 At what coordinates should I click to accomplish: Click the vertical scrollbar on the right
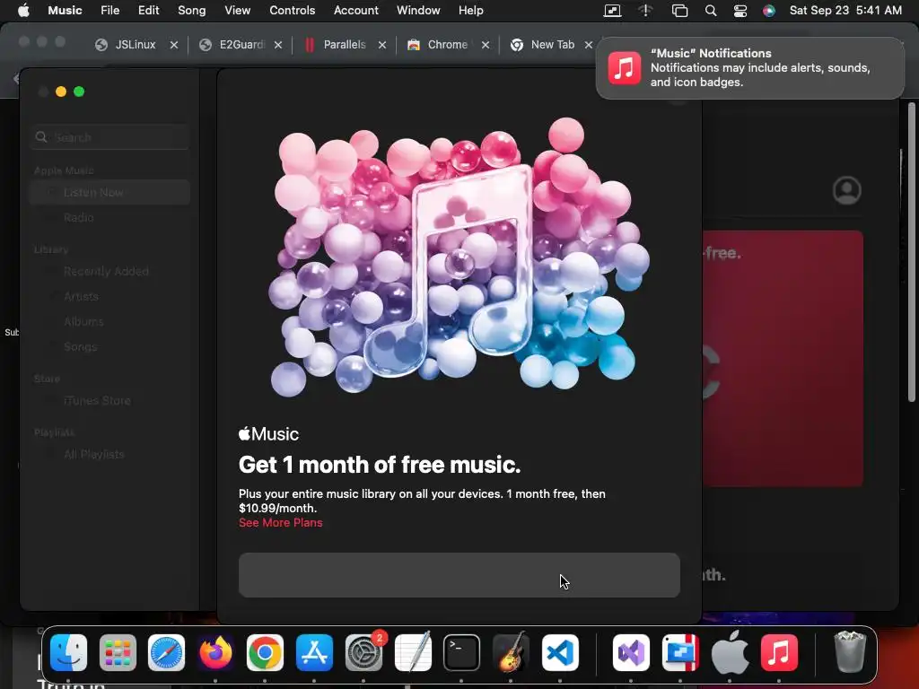click(x=912, y=252)
